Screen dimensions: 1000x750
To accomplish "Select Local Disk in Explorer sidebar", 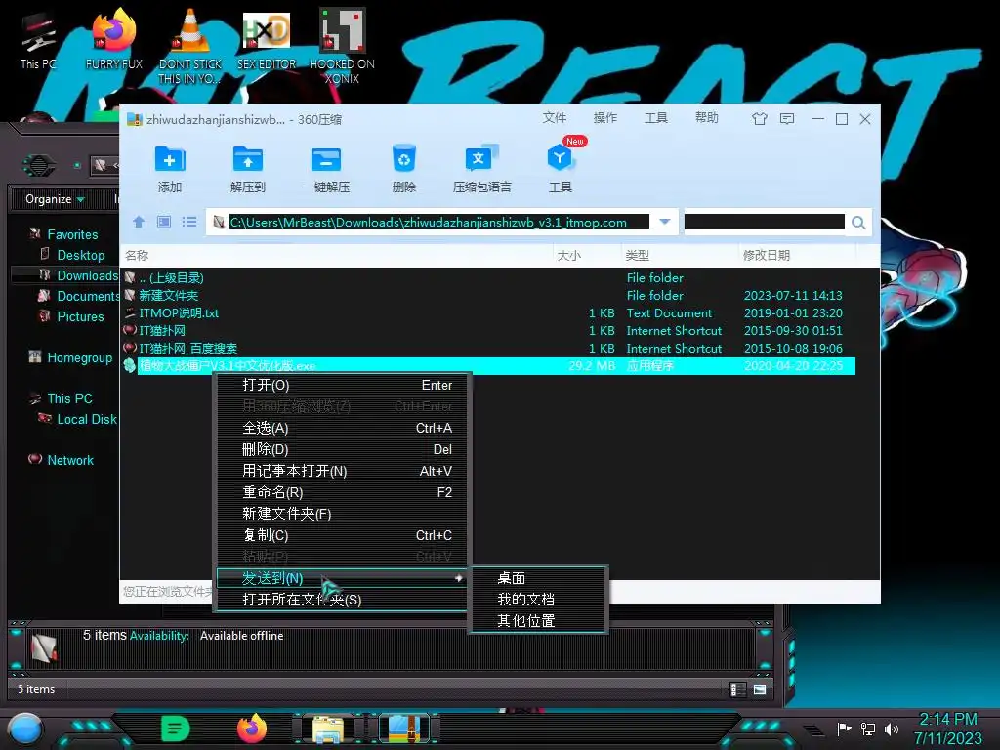I will click(x=87, y=419).
